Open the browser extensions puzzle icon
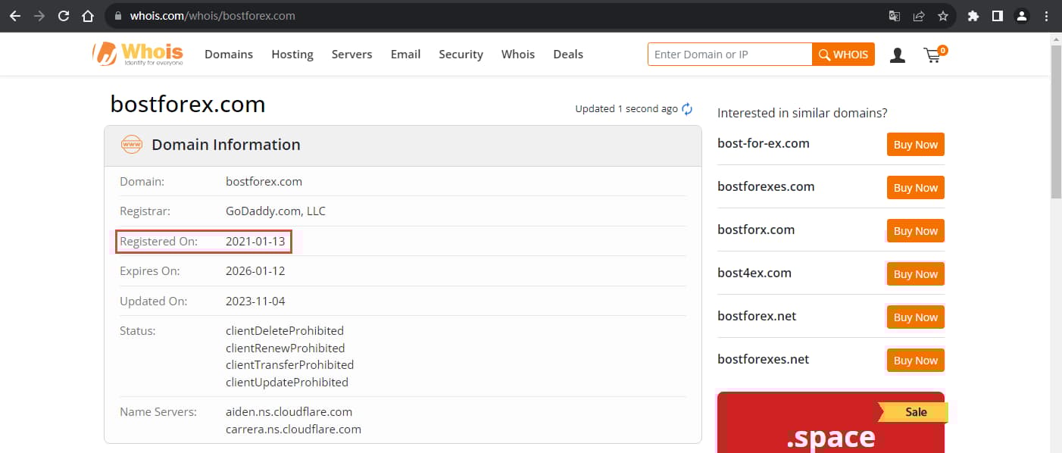 pos(973,15)
